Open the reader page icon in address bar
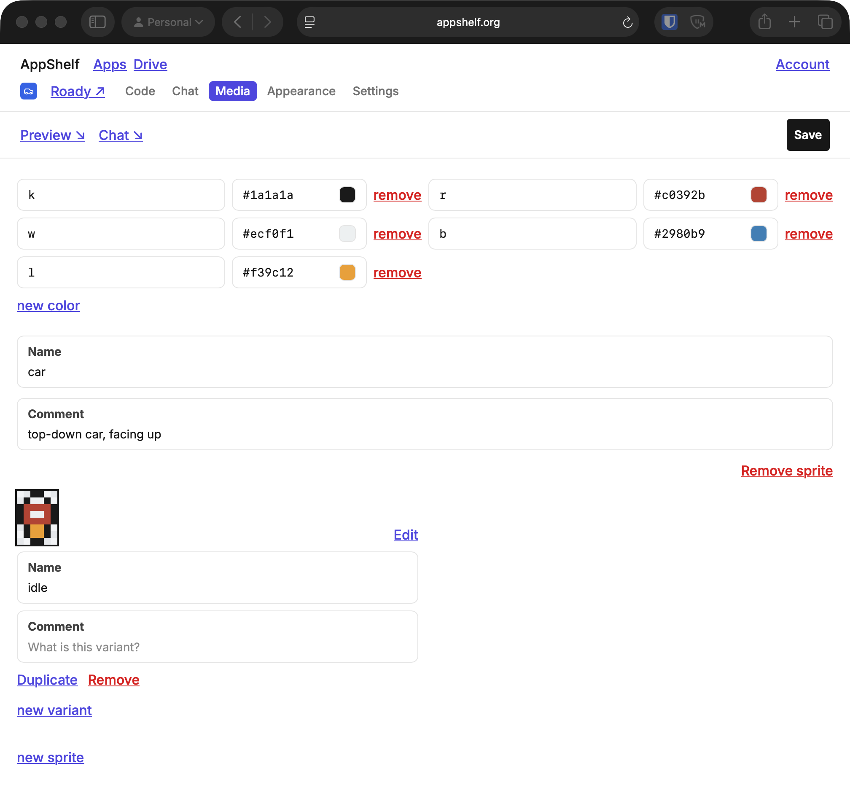Viewport: 850px width, 801px height. pos(309,22)
